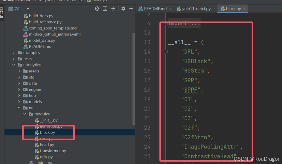Select coming_soon_template.md file
Screen dimensions: 282x164
tap(53, 28)
